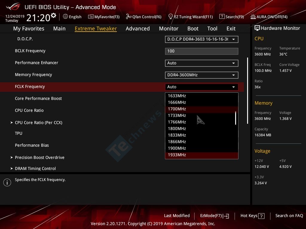Select 1666MHz FCLK option
The width and height of the screenshot is (306, 229).
coord(201,102)
